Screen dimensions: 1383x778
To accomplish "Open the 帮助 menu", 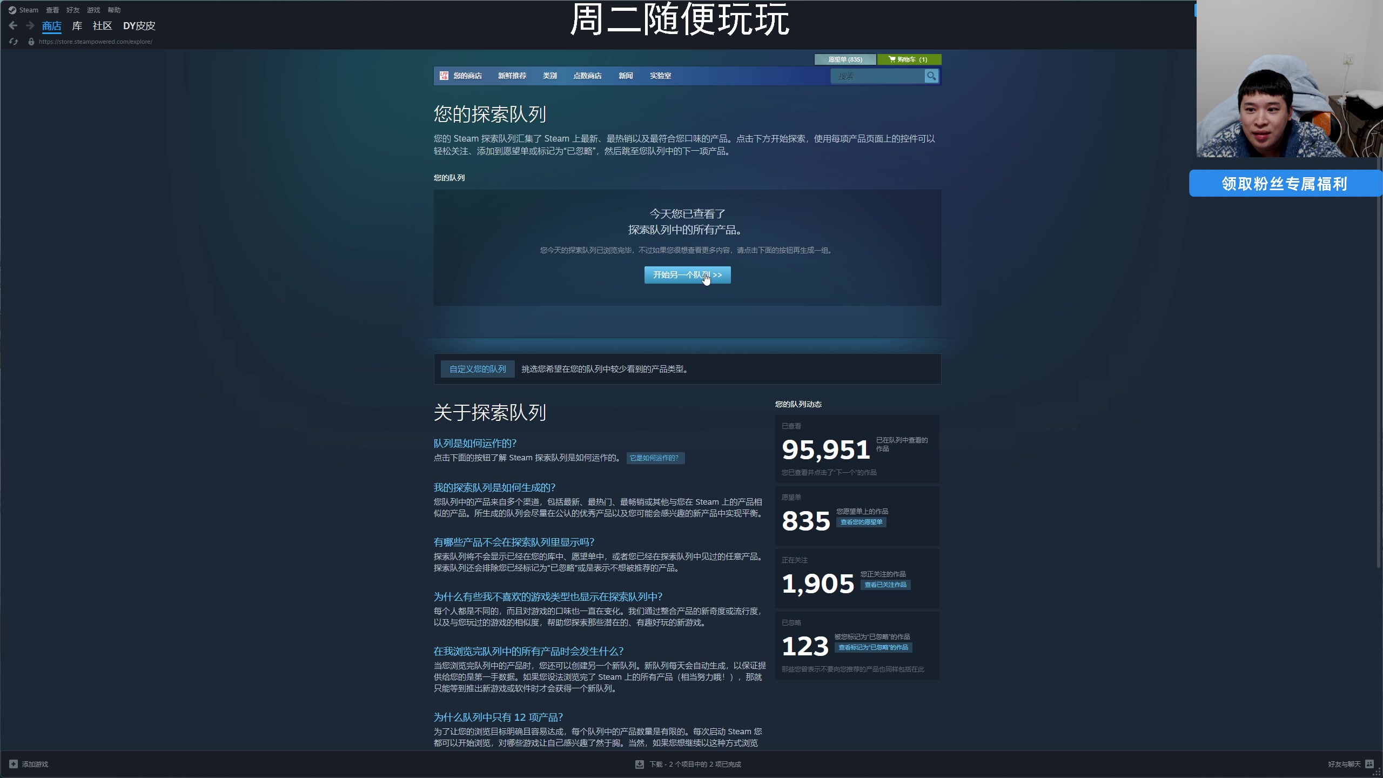I will pyautogui.click(x=114, y=10).
